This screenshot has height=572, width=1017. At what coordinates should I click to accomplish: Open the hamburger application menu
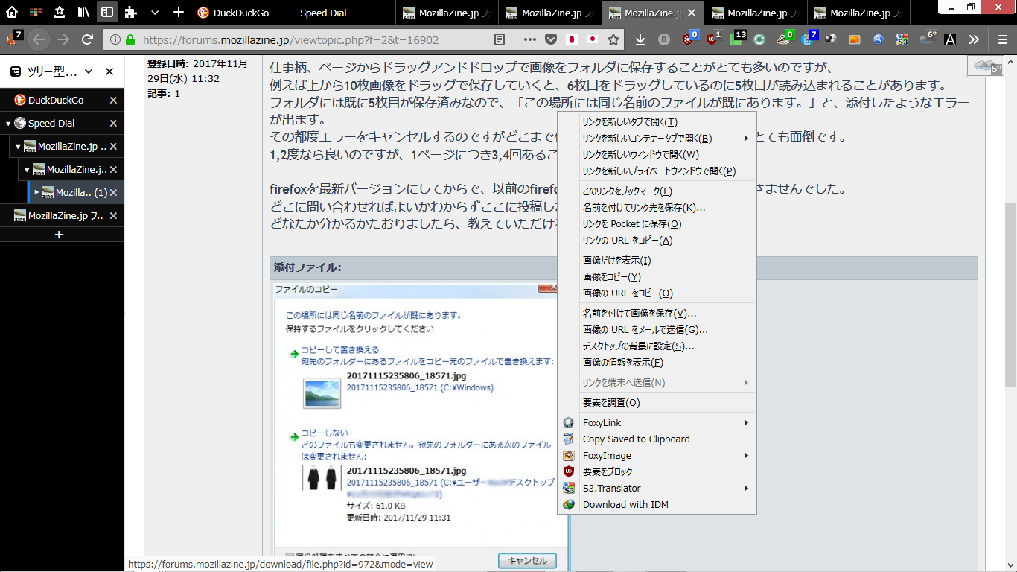(1003, 39)
